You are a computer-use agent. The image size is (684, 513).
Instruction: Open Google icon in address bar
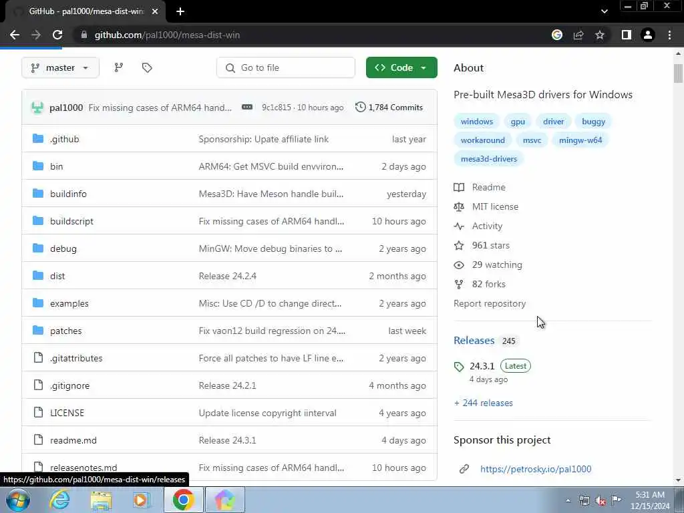557,35
